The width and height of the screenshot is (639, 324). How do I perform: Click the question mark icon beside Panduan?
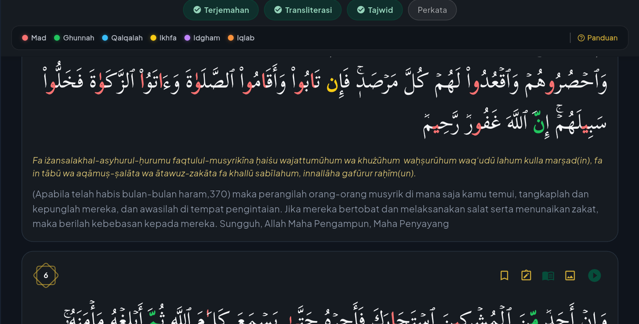(581, 38)
